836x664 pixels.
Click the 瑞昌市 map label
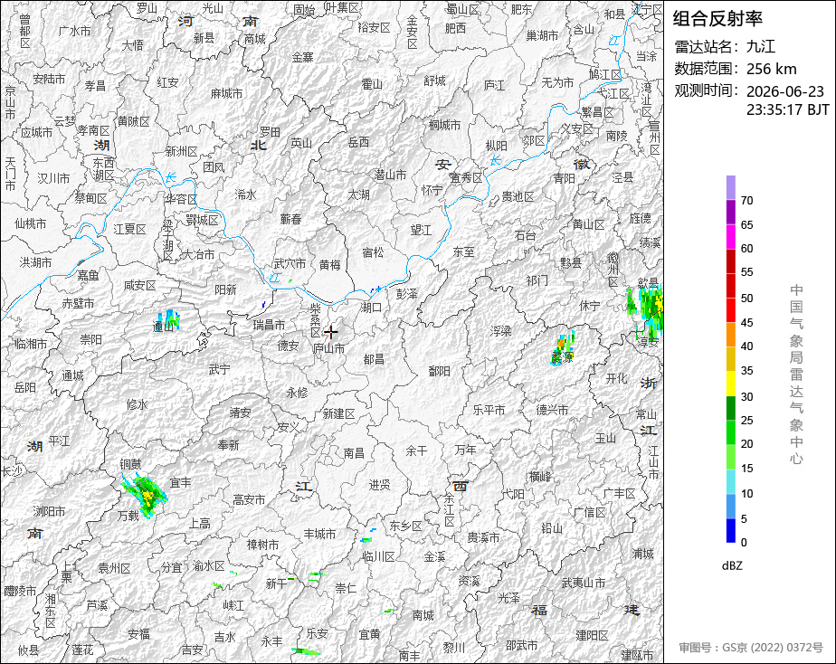click(269, 325)
